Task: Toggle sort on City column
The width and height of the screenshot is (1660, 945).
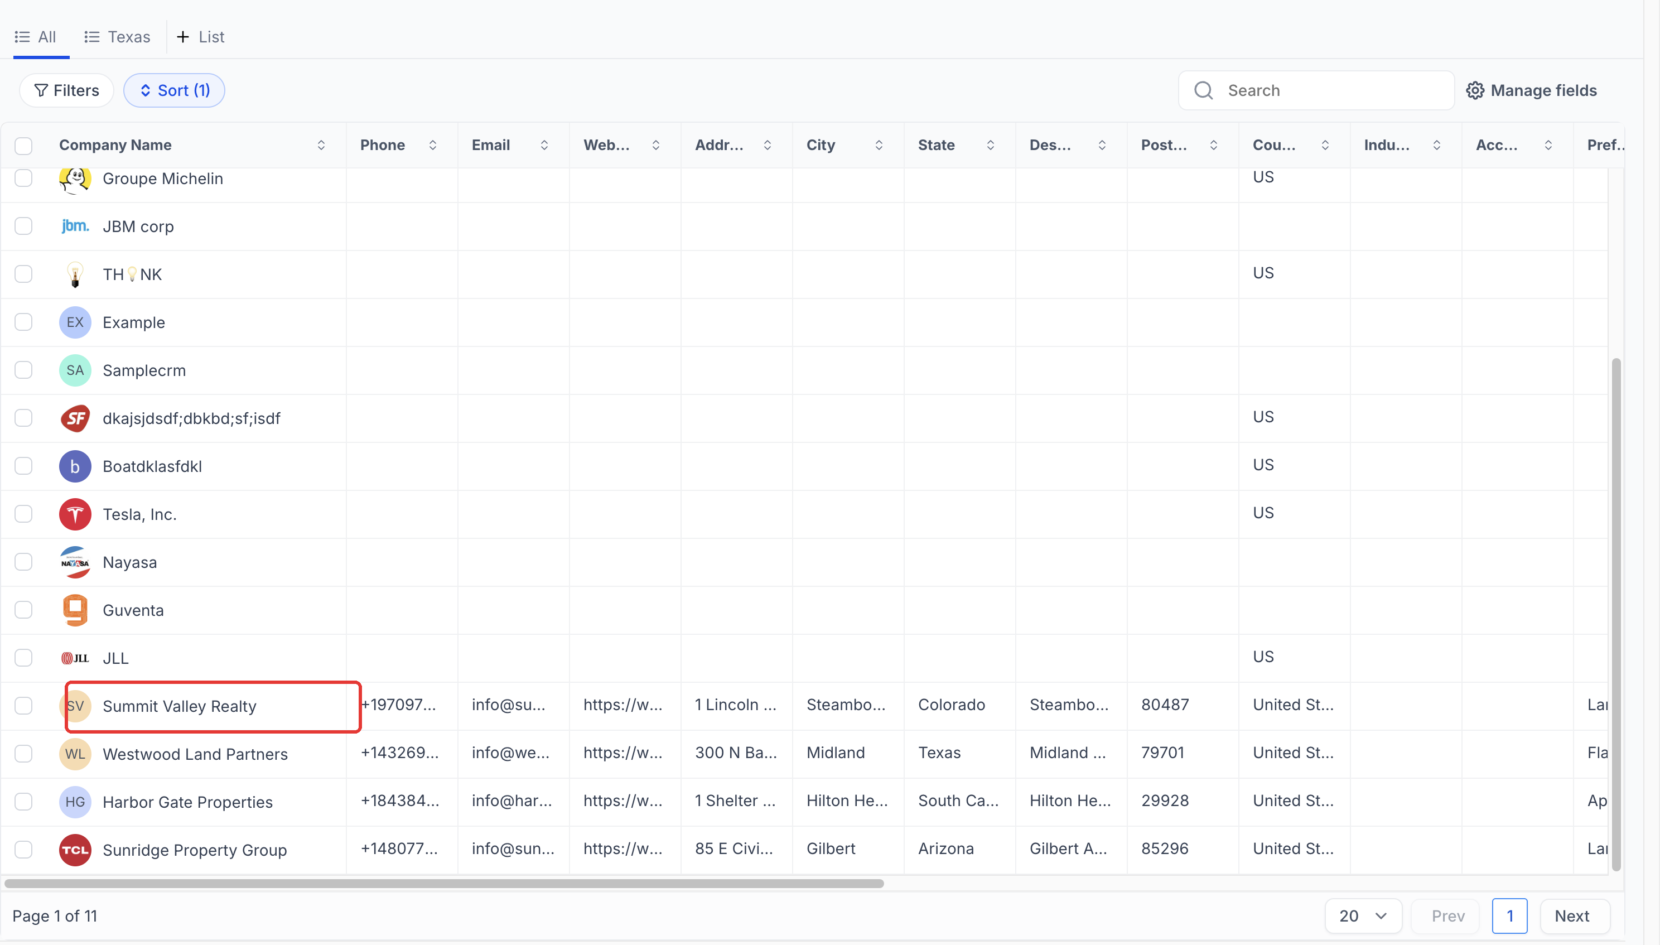Action: click(x=879, y=146)
